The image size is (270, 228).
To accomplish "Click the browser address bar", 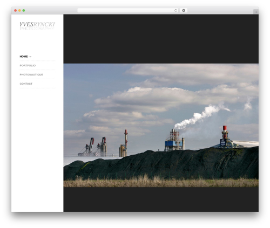I will [x=128, y=10].
